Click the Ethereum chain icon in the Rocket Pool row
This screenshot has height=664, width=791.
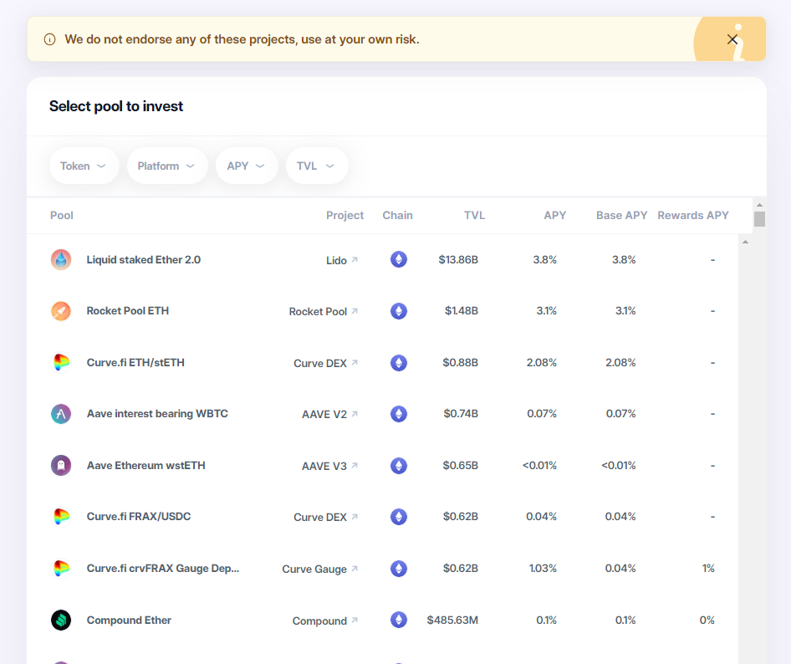pyautogui.click(x=399, y=311)
